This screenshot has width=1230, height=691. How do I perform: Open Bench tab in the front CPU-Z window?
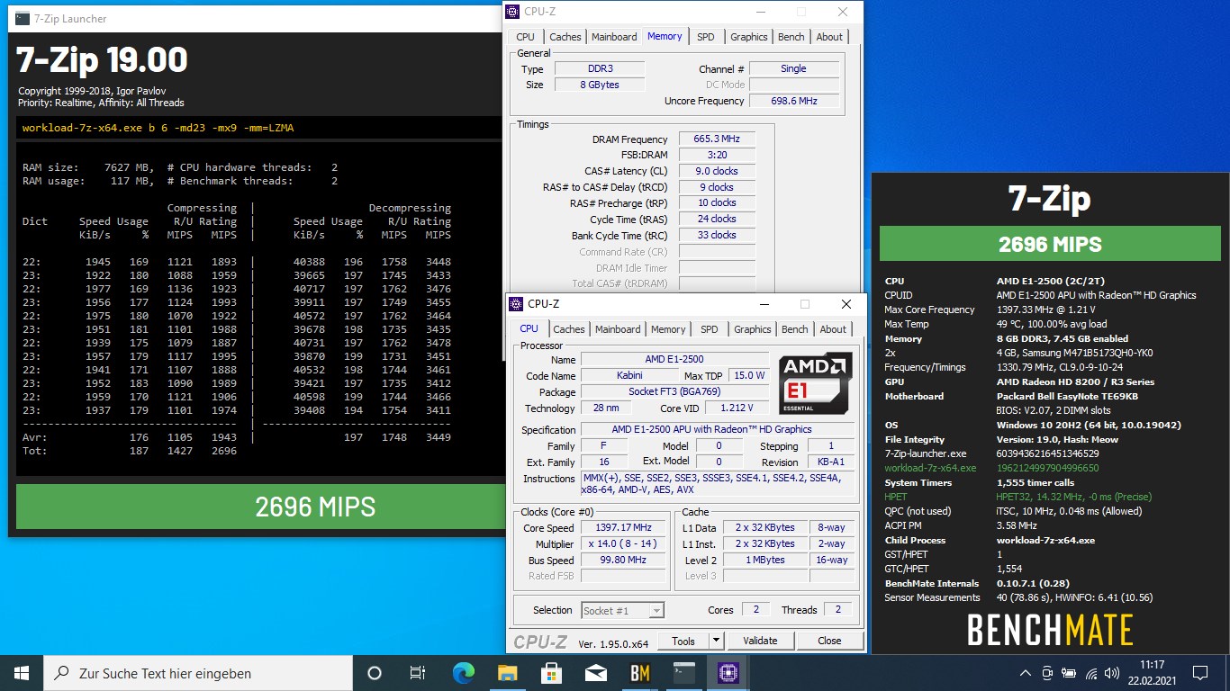(795, 329)
